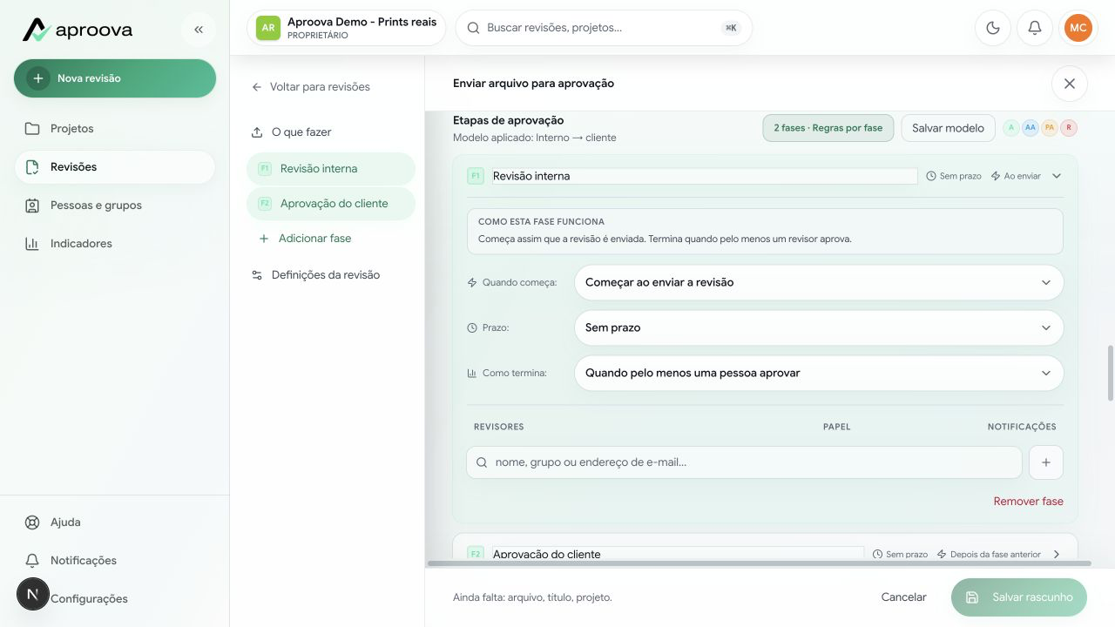Screen dimensions: 1115x627
Task: Click the round N badge at bottom left
Action: (x=33, y=594)
